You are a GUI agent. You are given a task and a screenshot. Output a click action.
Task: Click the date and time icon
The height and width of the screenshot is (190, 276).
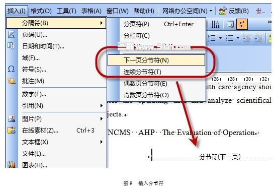pyautogui.click(x=12, y=46)
